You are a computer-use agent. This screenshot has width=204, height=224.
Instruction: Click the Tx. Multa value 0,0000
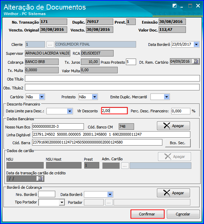pos(42,70)
